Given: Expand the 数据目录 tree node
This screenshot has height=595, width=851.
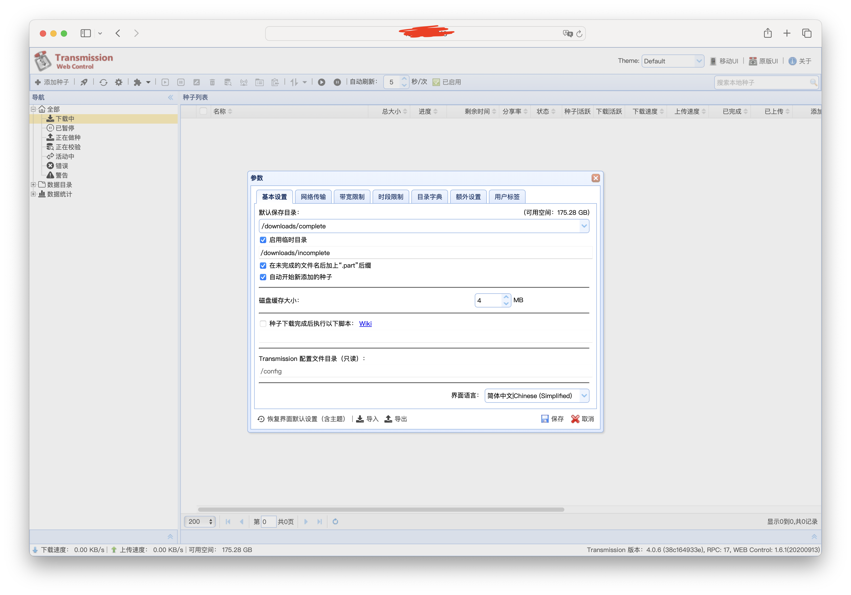Looking at the screenshot, I should pos(33,185).
